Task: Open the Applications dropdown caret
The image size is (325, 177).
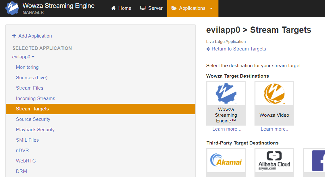Action: (211, 9)
